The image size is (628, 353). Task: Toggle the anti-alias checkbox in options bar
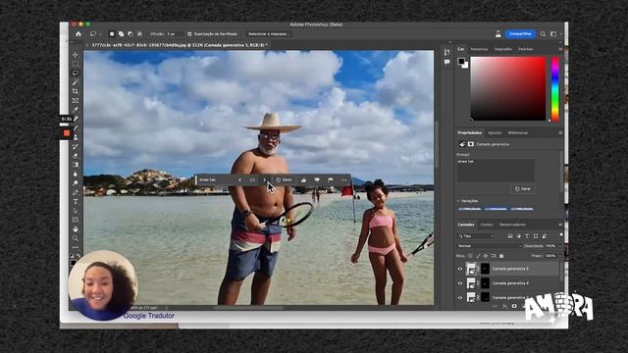coord(189,34)
